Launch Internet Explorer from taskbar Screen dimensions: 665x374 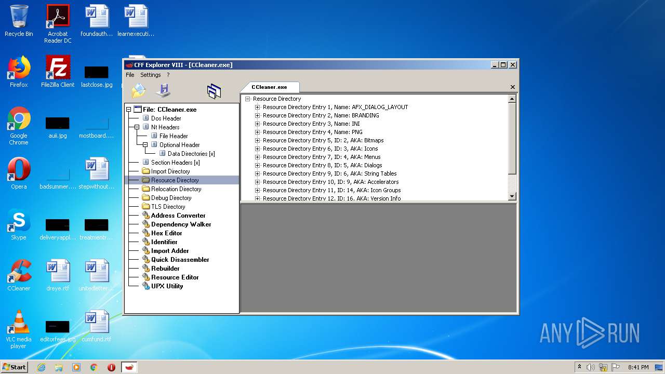point(41,367)
